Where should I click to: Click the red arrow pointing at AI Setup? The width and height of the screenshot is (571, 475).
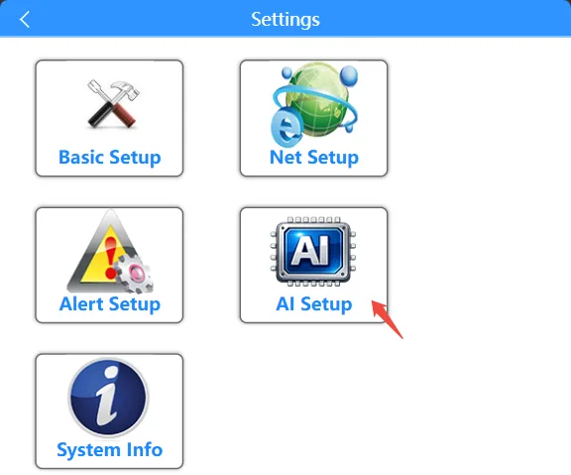[x=387, y=319]
